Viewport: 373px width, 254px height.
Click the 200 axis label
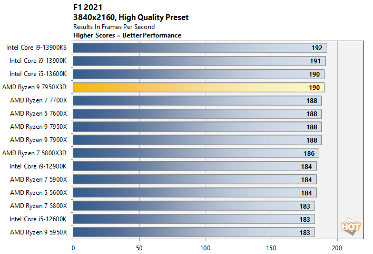click(x=337, y=248)
